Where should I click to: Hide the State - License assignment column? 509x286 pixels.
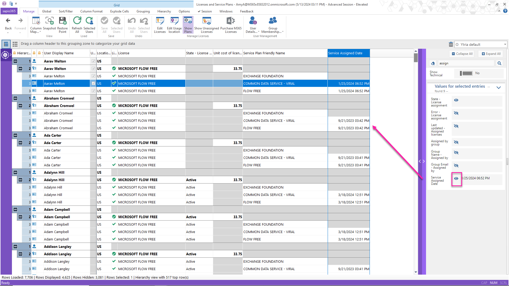pyautogui.click(x=456, y=100)
